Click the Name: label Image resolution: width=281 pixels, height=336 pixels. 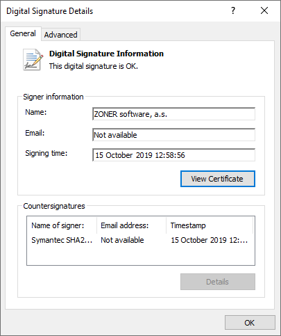(36, 112)
